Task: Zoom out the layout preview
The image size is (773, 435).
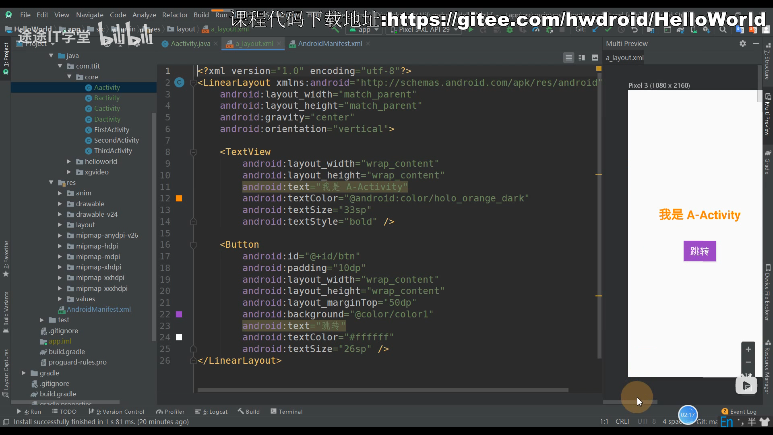Action: (x=748, y=362)
